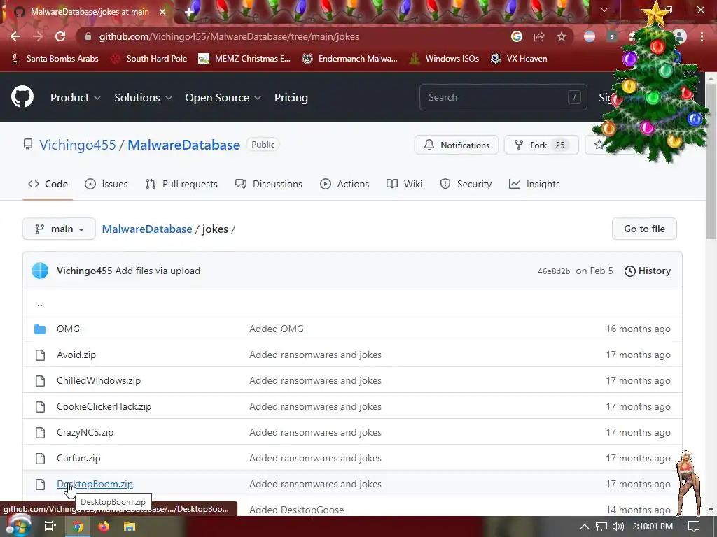
Task: Click the OMG folder icon
Action: click(40, 329)
